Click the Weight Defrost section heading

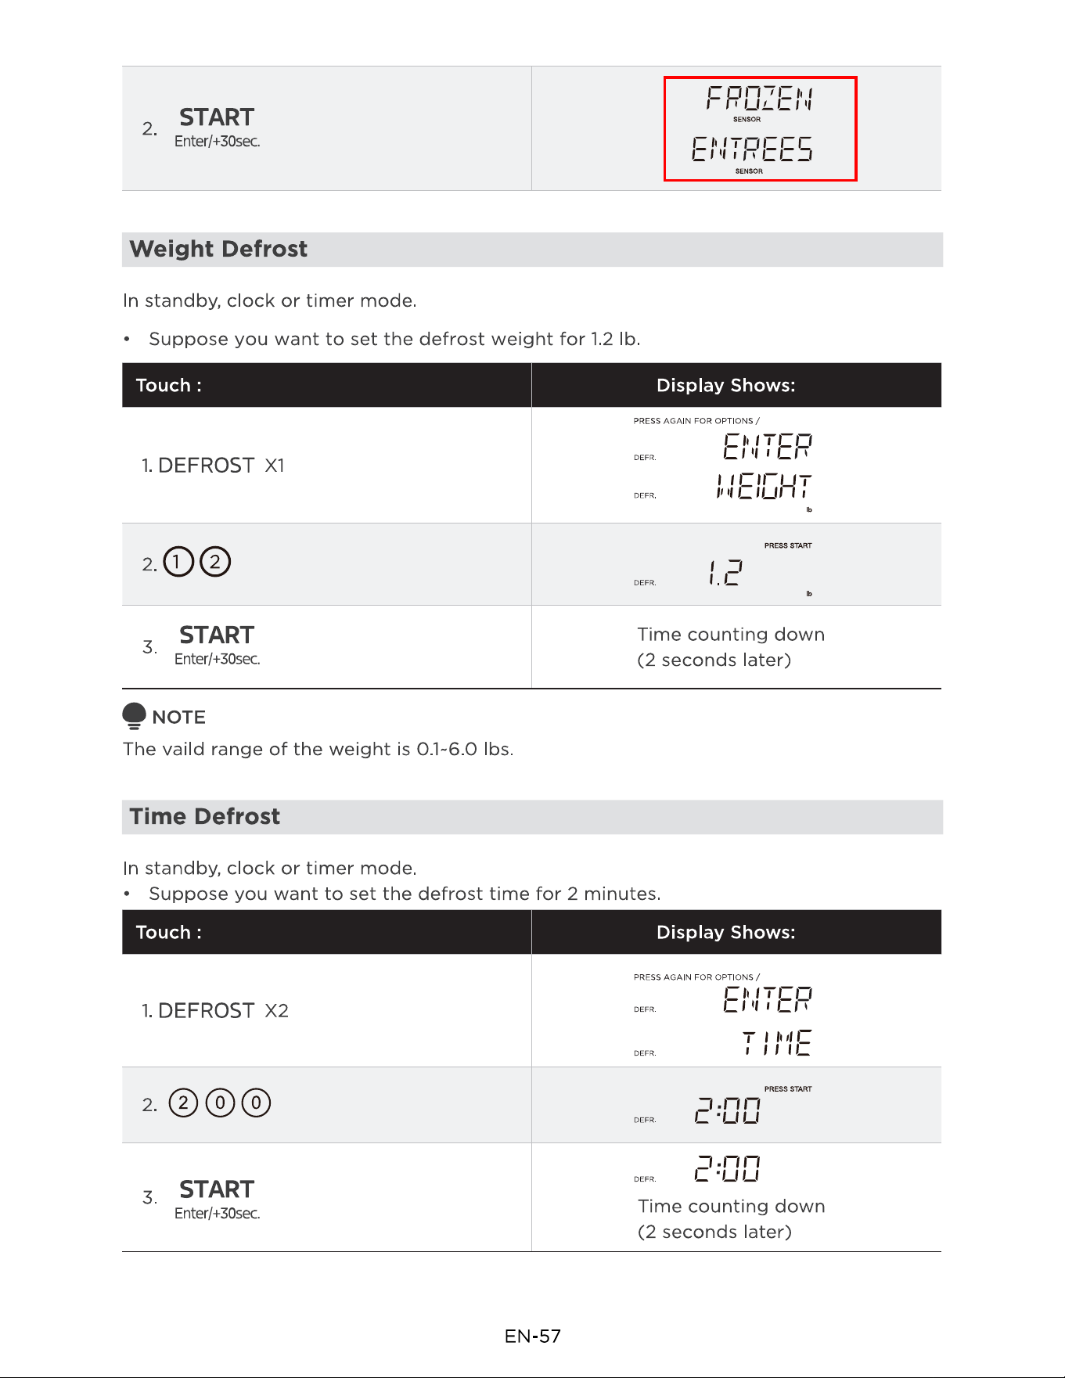pyautogui.click(x=218, y=249)
